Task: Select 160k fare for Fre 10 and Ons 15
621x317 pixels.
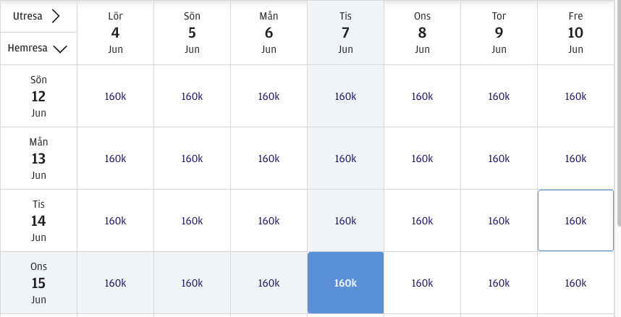Action: tap(575, 283)
